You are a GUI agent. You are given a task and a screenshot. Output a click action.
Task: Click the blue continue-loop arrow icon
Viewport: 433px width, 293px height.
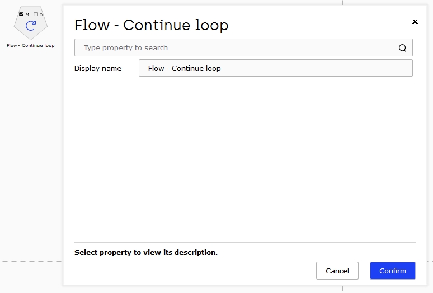(x=31, y=26)
